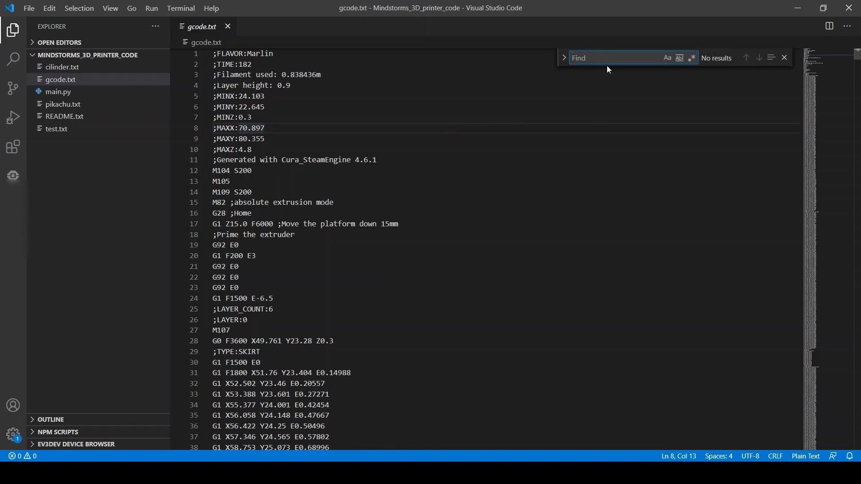Open the Manage gear settings icon

pyautogui.click(x=13, y=434)
